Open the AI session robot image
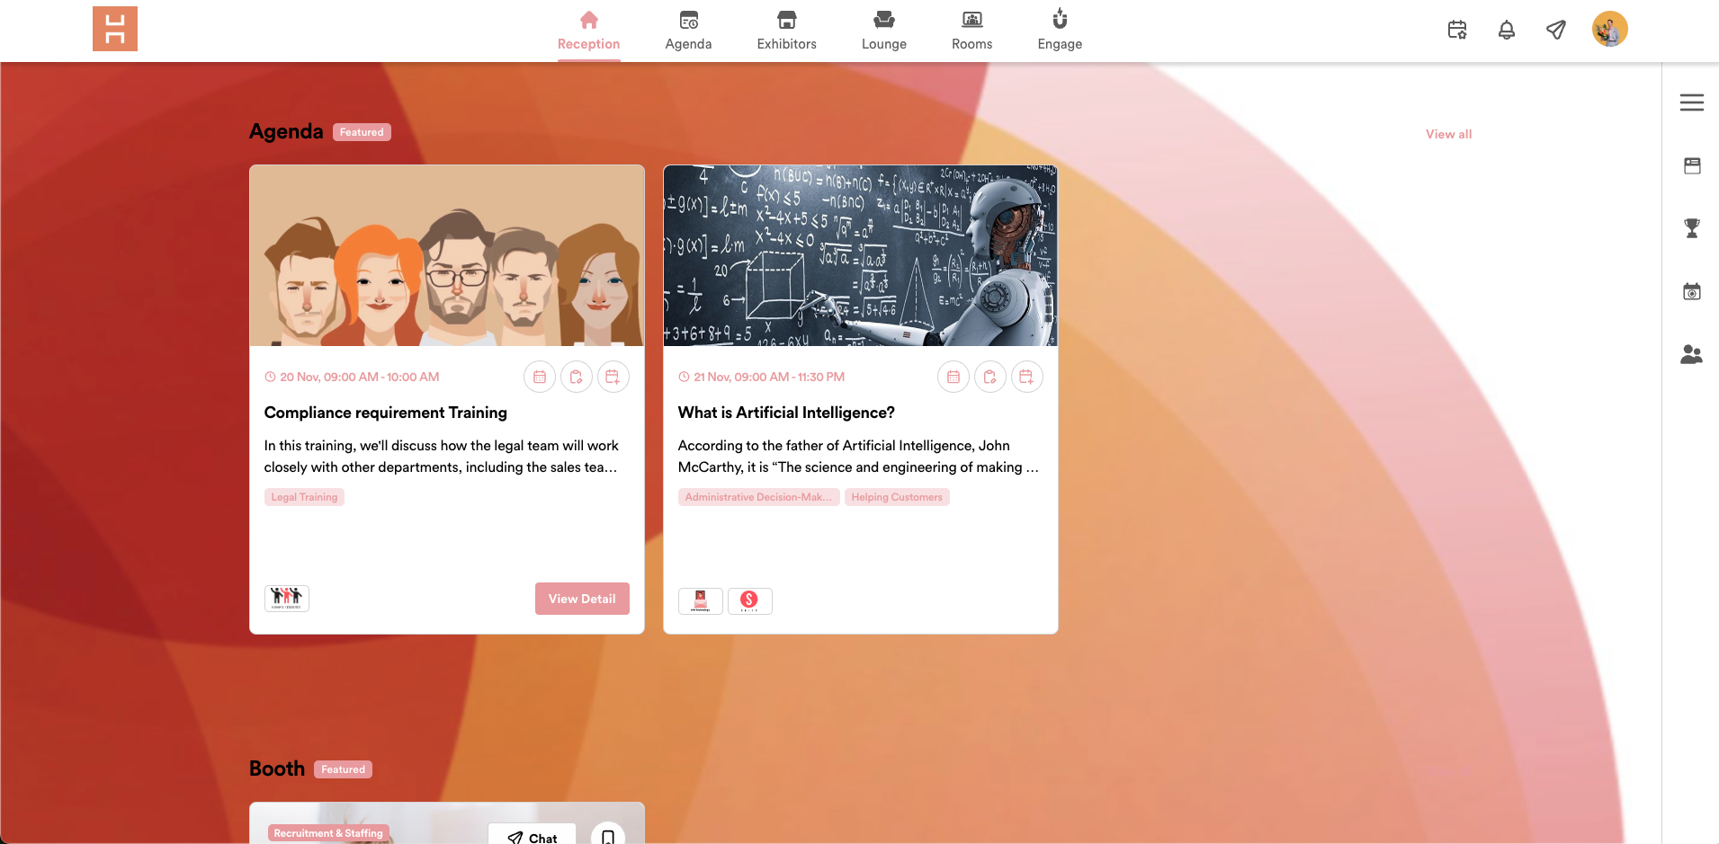This screenshot has height=844, width=1719. click(861, 255)
